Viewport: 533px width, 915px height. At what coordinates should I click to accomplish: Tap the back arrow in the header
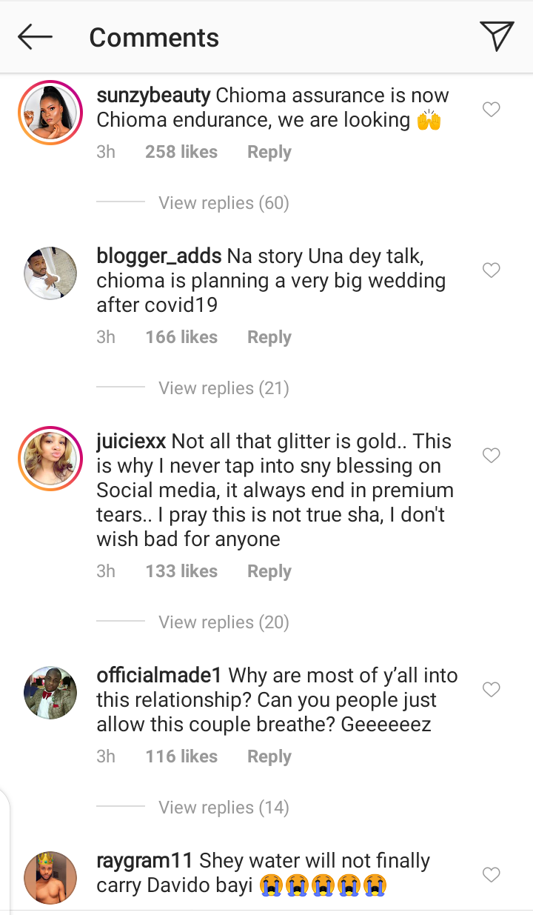pyautogui.click(x=35, y=36)
